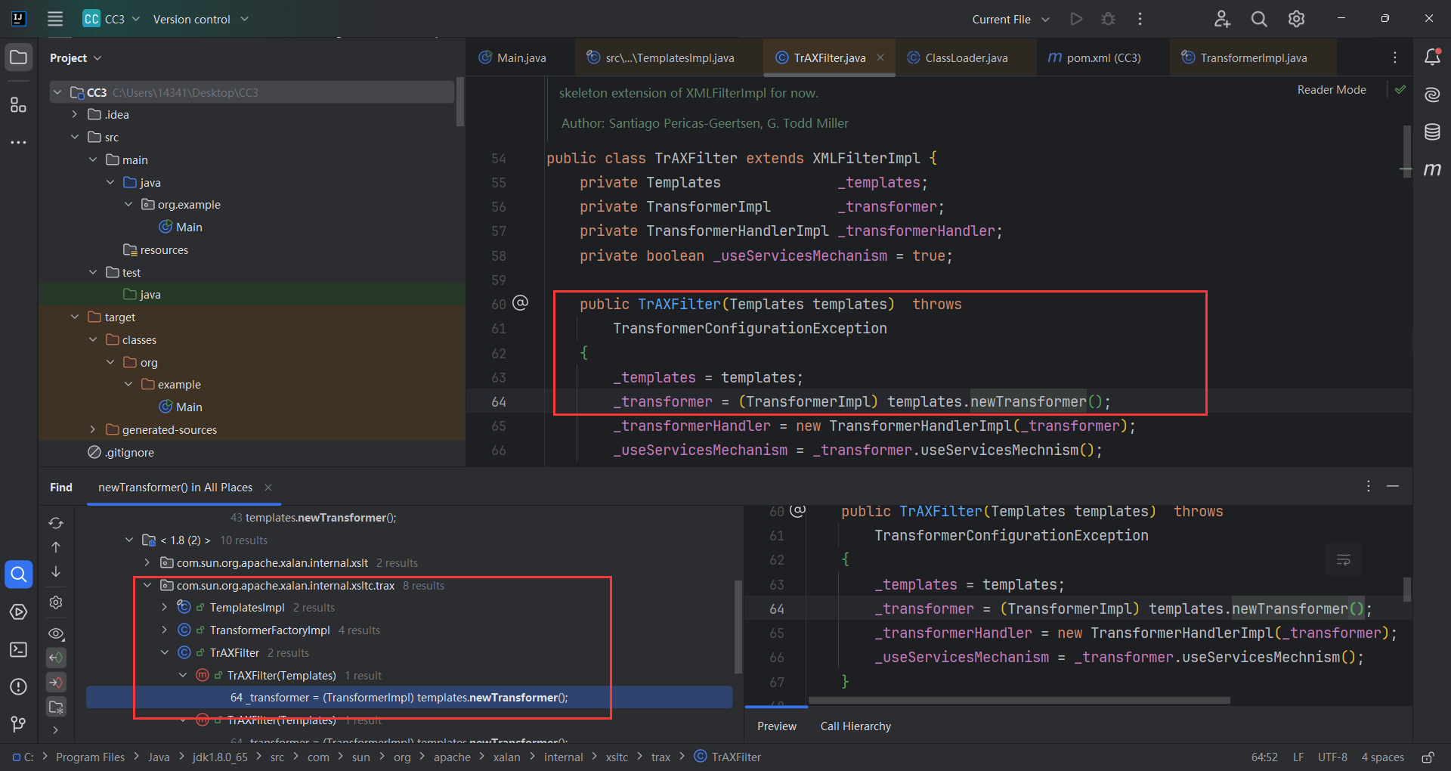Viewport: 1451px width, 771px height.
Task: Open IDE settings gear
Action: [1296, 19]
